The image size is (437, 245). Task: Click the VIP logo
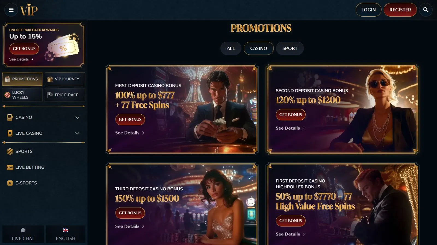pos(29,10)
